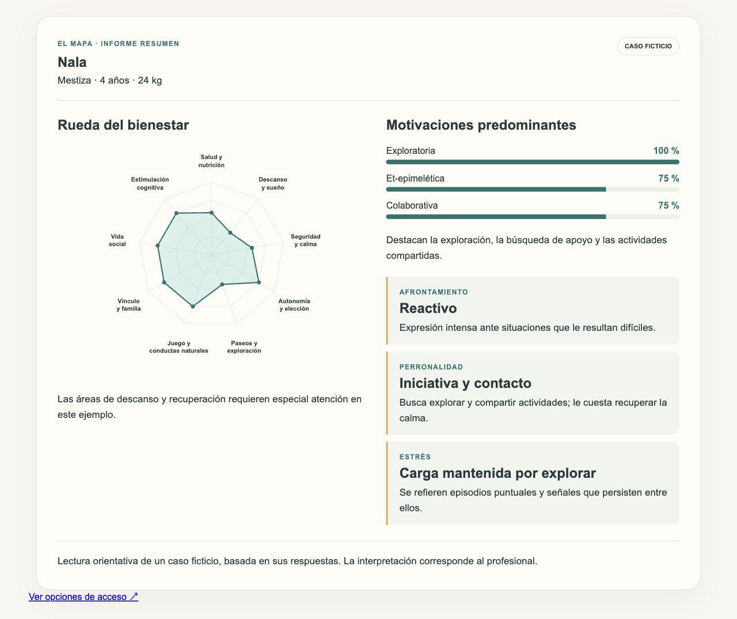737x619 pixels.
Task: Click the 'Rueda del bienestar' heading
Action: [x=123, y=125]
